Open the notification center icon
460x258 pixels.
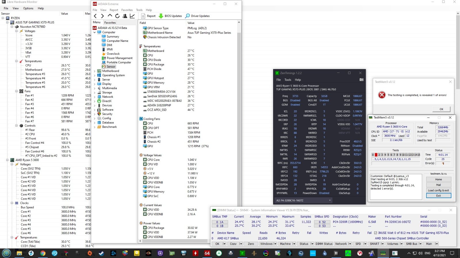pos(452,253)
